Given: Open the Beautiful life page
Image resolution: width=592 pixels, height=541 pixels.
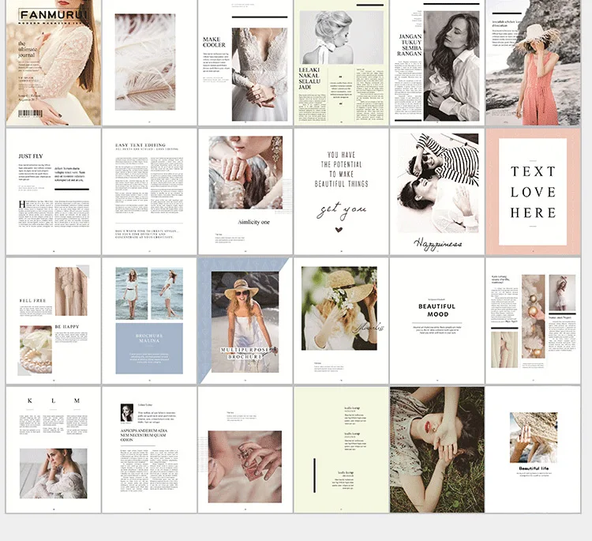Looking at the screenshot, I should click(533, 449).
